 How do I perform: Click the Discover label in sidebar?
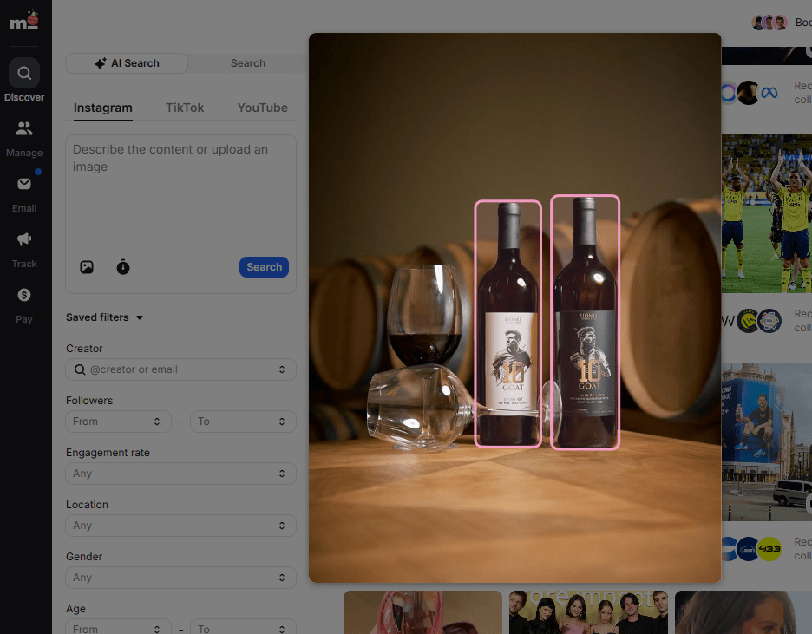pos(23,97)
